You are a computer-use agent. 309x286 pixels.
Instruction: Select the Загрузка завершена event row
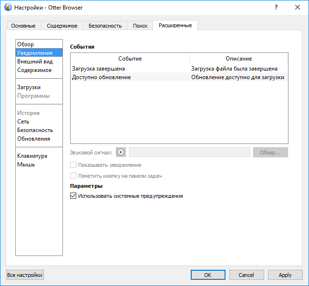coord(179,69)
